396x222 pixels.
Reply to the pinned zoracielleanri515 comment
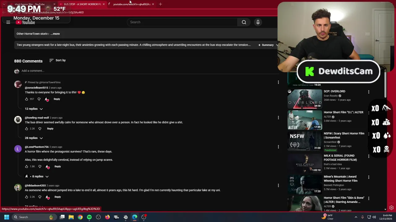coord(57,99)
